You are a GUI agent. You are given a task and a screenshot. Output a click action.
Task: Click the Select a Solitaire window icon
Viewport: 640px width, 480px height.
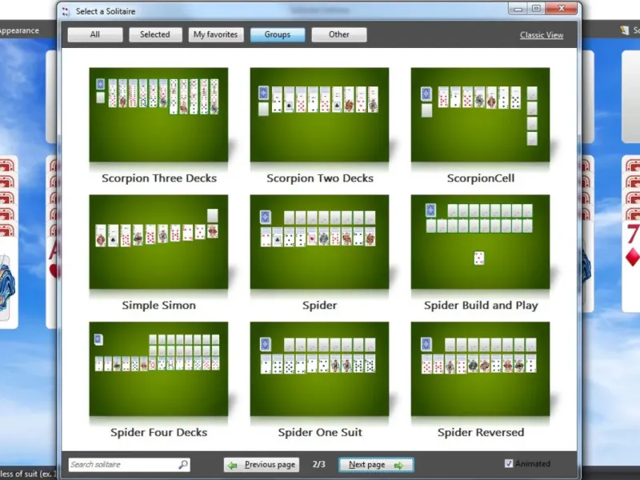coord(66,11)
